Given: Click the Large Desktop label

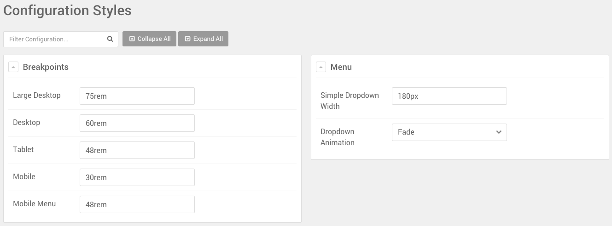Looking at the screenshot, I should click(36, 95).
